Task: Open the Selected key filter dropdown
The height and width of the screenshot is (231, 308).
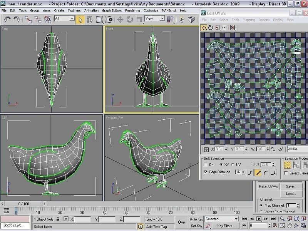Action: click(222, 219)
